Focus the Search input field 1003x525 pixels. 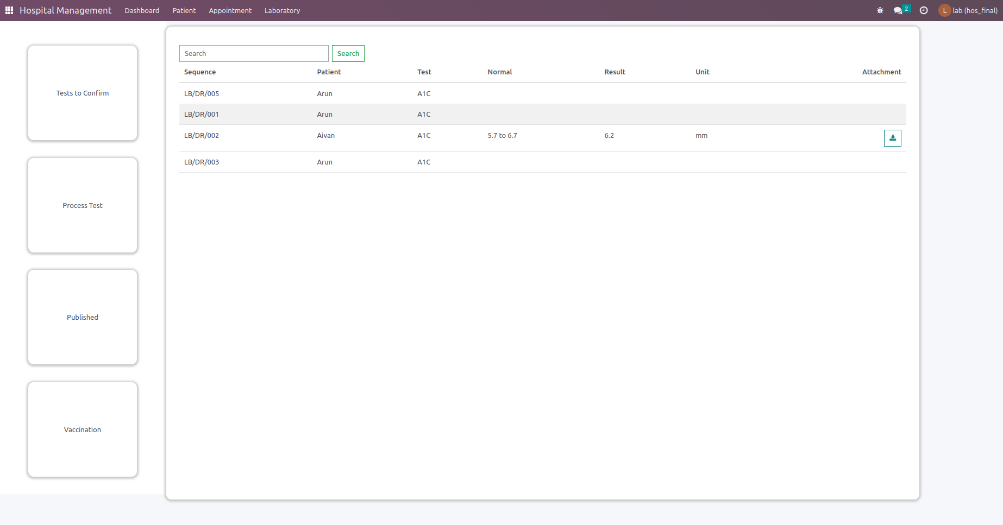[x=254, y=53]
